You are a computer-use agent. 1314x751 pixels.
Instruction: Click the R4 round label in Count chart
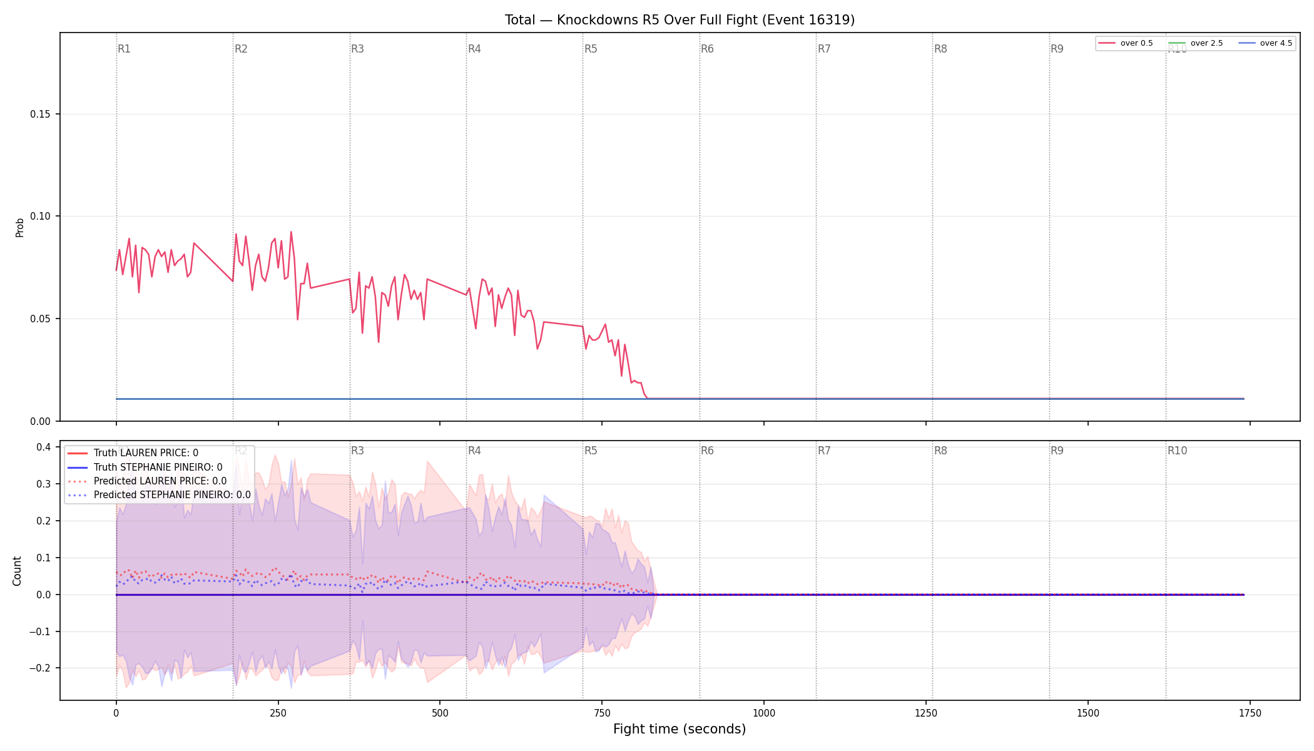474,451
